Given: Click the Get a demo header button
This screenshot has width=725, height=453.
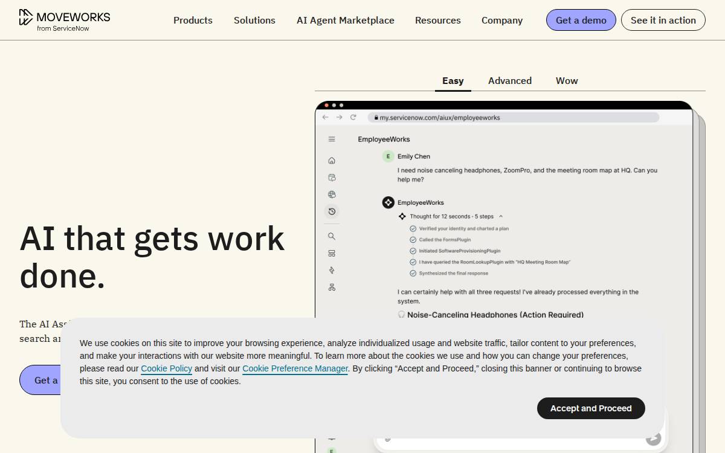Looking at the screenshot, I should tap(581, 20).
